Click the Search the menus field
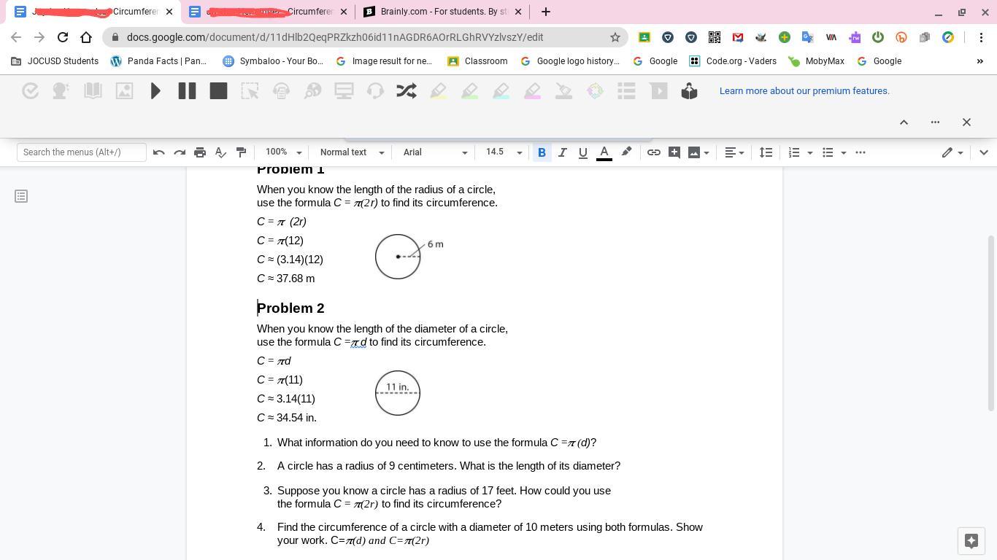 click(x=81, y=152)
